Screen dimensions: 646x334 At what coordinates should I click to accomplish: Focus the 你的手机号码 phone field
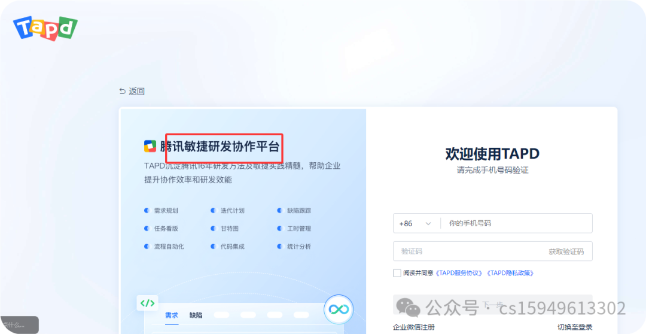pos(517,223)
